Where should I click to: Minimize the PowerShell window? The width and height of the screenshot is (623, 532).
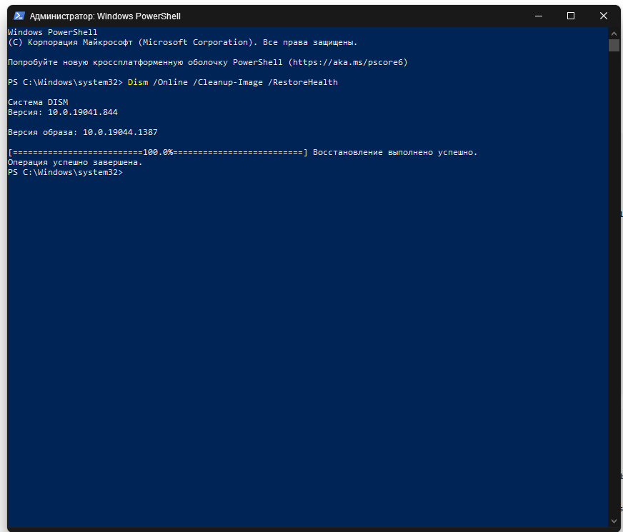[x=539, y=16]
